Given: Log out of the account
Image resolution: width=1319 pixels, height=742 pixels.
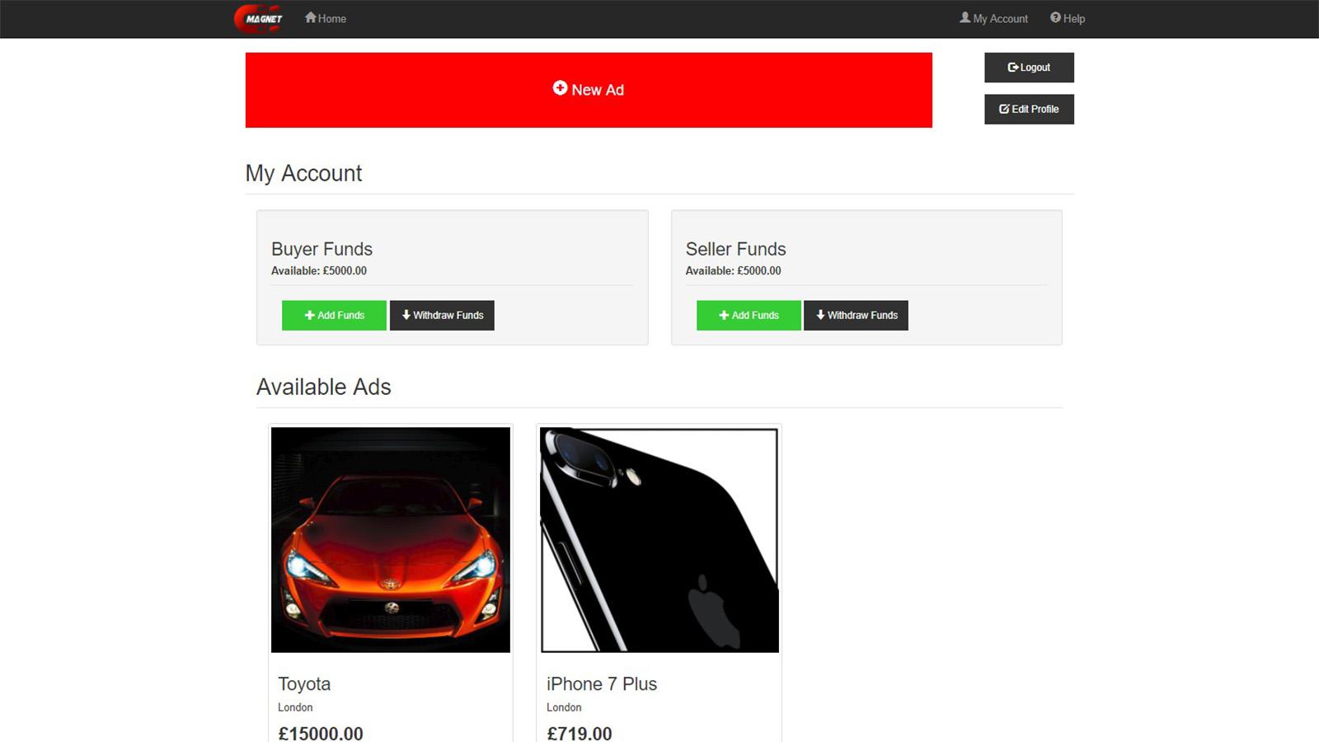Looking at the screenshot, I should point(1029,68).
